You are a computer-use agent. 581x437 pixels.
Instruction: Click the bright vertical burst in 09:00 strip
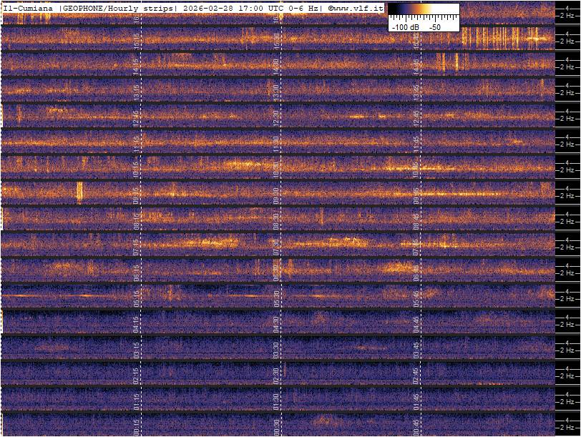(79, 192)
